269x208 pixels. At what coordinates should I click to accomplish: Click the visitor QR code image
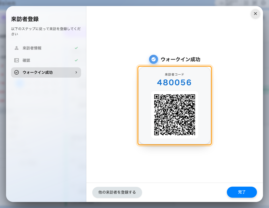click(x=175, y=115)
